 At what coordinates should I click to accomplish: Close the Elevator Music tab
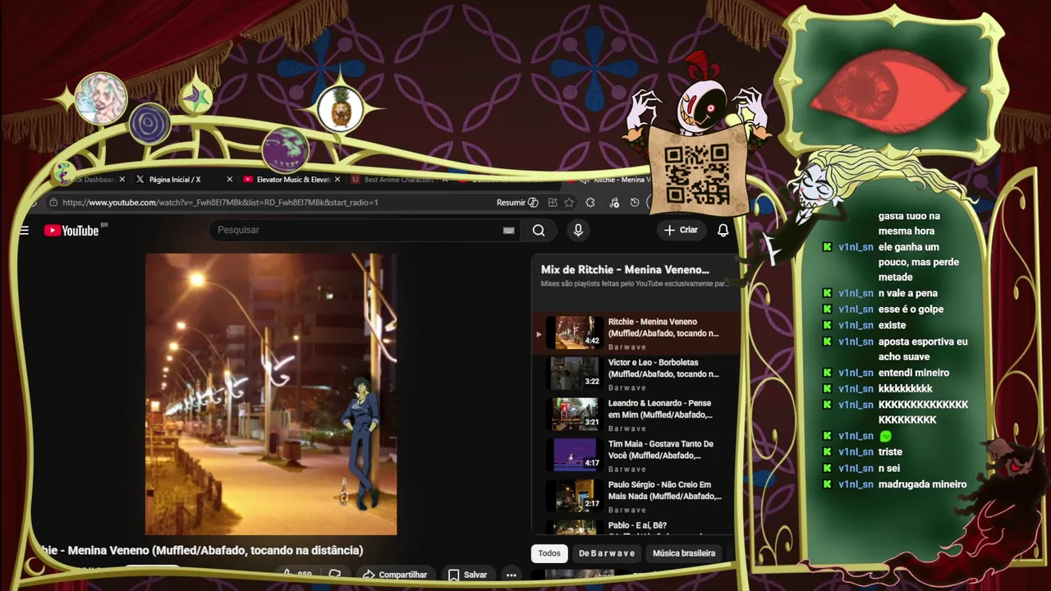click(x=338, y=179)
